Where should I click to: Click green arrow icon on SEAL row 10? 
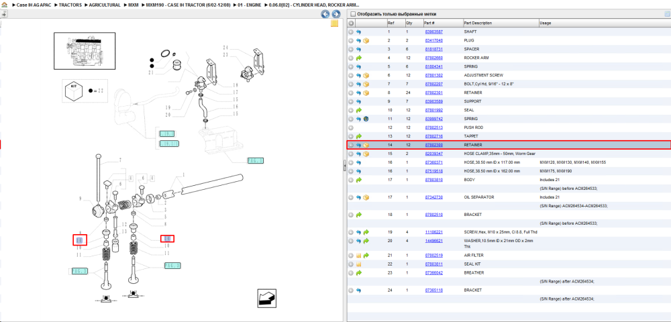pos(358,110)
